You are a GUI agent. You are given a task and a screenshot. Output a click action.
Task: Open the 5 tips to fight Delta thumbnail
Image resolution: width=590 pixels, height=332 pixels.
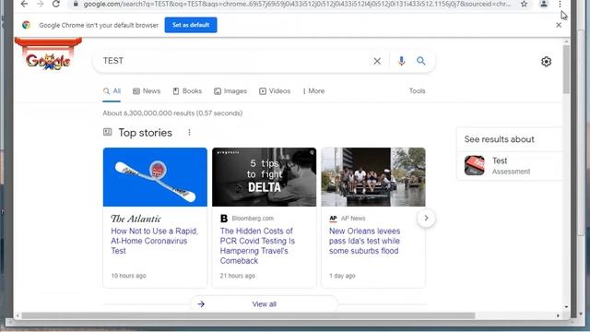265,177
